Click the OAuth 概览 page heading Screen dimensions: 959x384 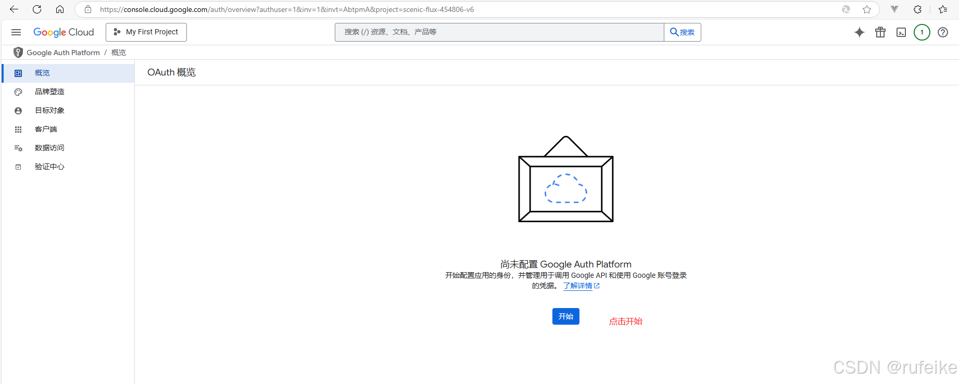pyautogui.click(x=171, y=72)
